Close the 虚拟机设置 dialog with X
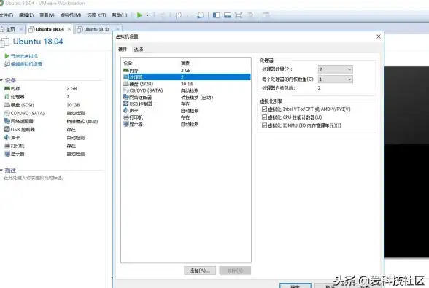The width and height of the screenshot is (429, 288). click(x=379, y=36)
